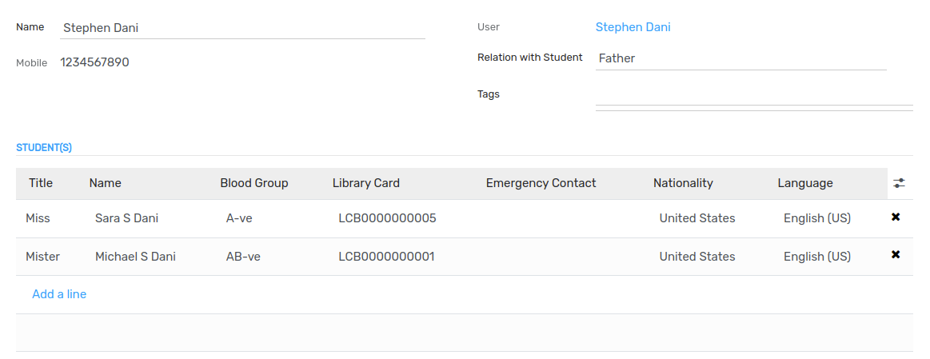
Task: Select the AB-ve blood group cell
Action: point(243,257)
